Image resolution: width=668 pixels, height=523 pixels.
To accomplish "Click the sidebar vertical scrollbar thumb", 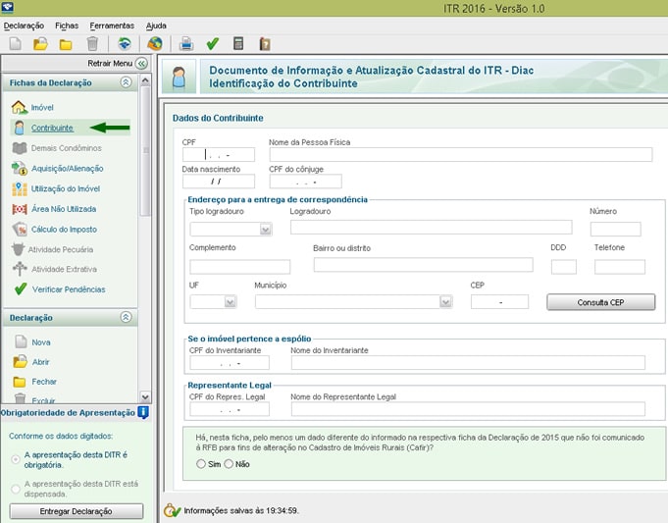I will point(145,151).
